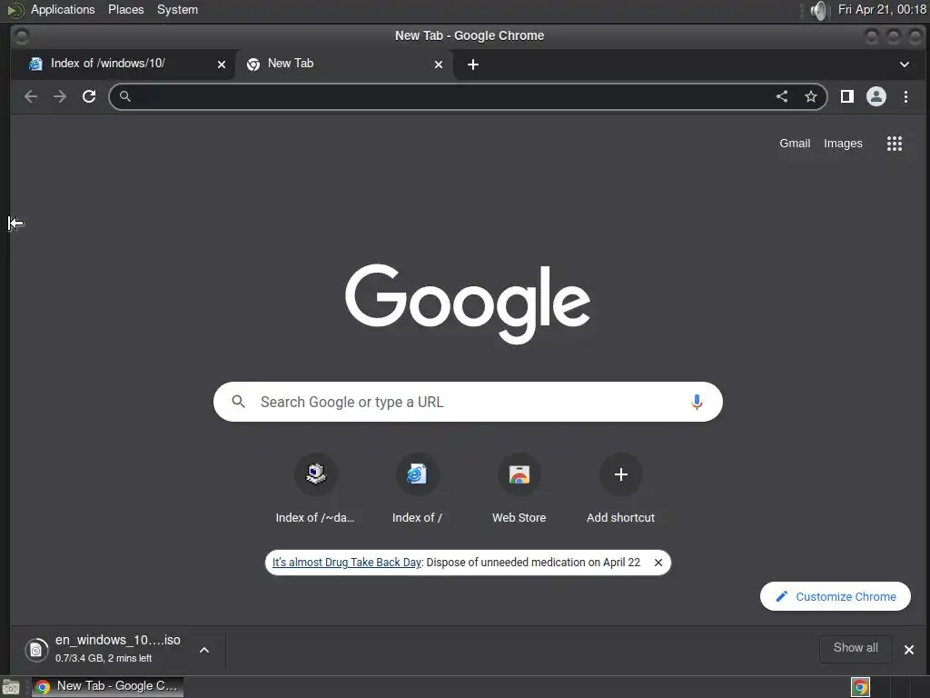This screenshot has width=930, height=698.
Task: Click the iso download file icon
Action: coord(36,650)
